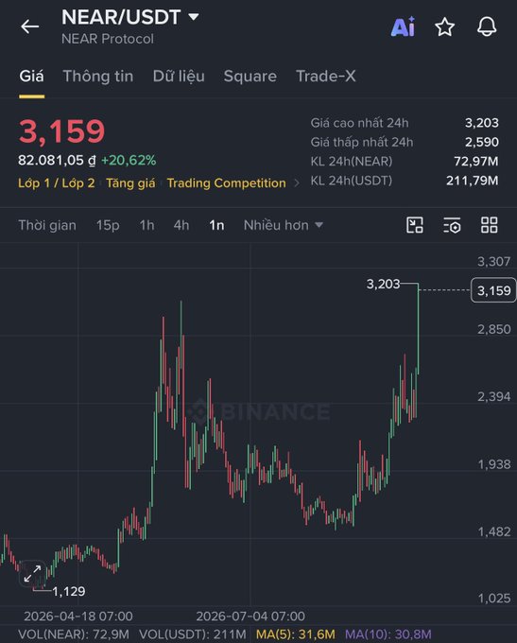This screenshot has height=643, width=517.
Task: Open chart indicator settings icon
Action: point(452,225)
